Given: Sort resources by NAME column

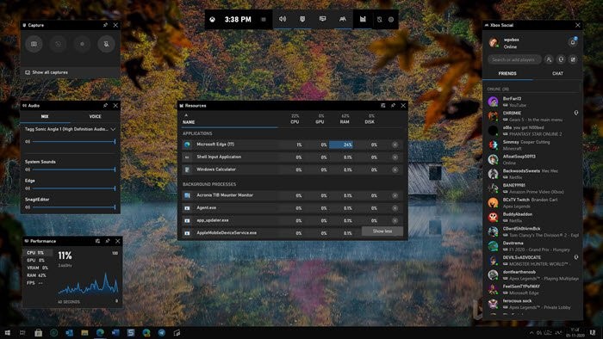Looking at the screenshot, I should click(189, 122).
